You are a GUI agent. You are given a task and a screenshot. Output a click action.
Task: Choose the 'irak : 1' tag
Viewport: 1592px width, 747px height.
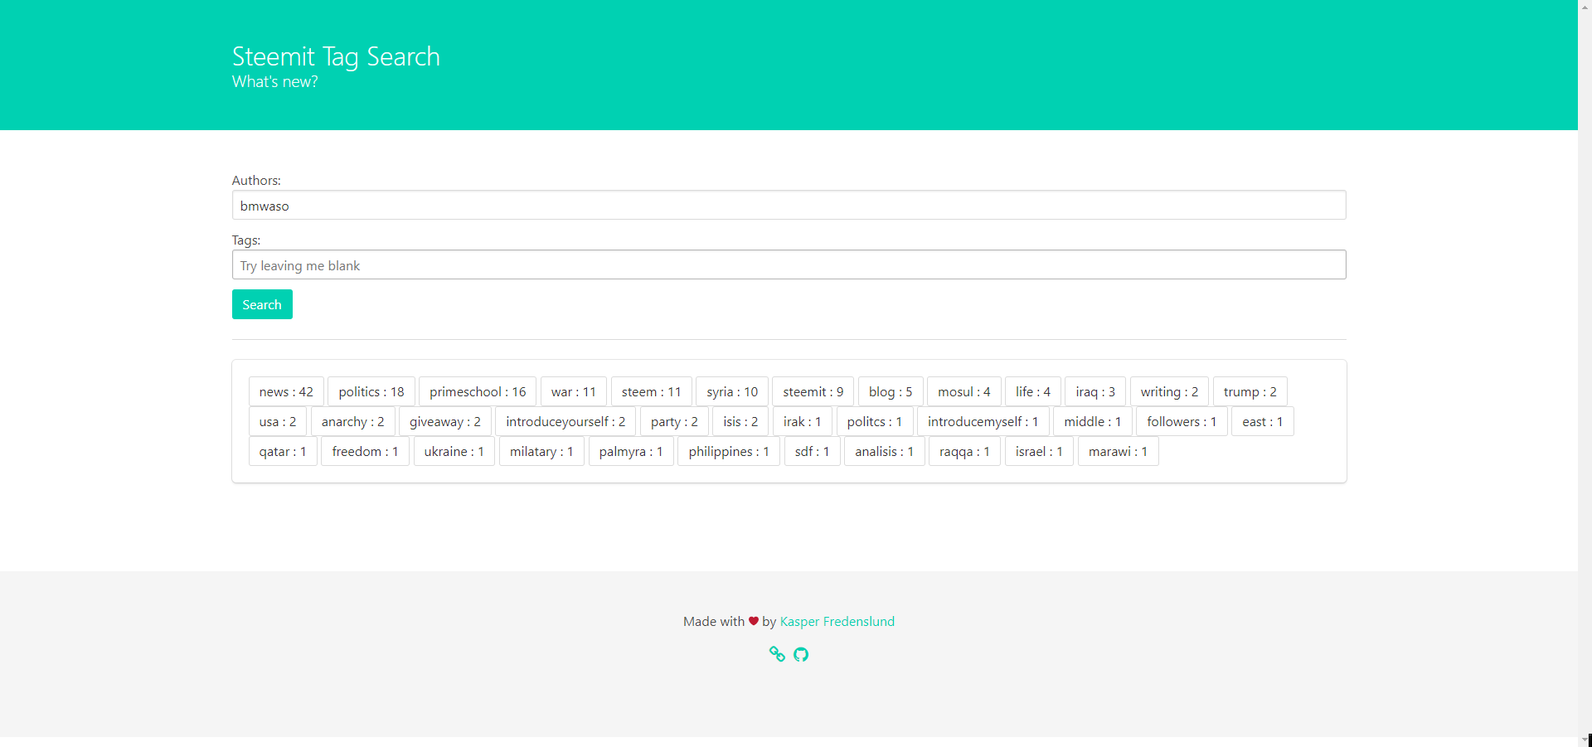point(803,421)
